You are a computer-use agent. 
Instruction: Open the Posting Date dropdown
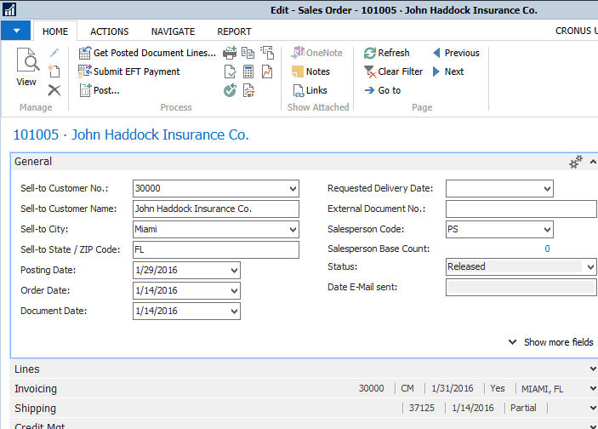click(234, 271)
